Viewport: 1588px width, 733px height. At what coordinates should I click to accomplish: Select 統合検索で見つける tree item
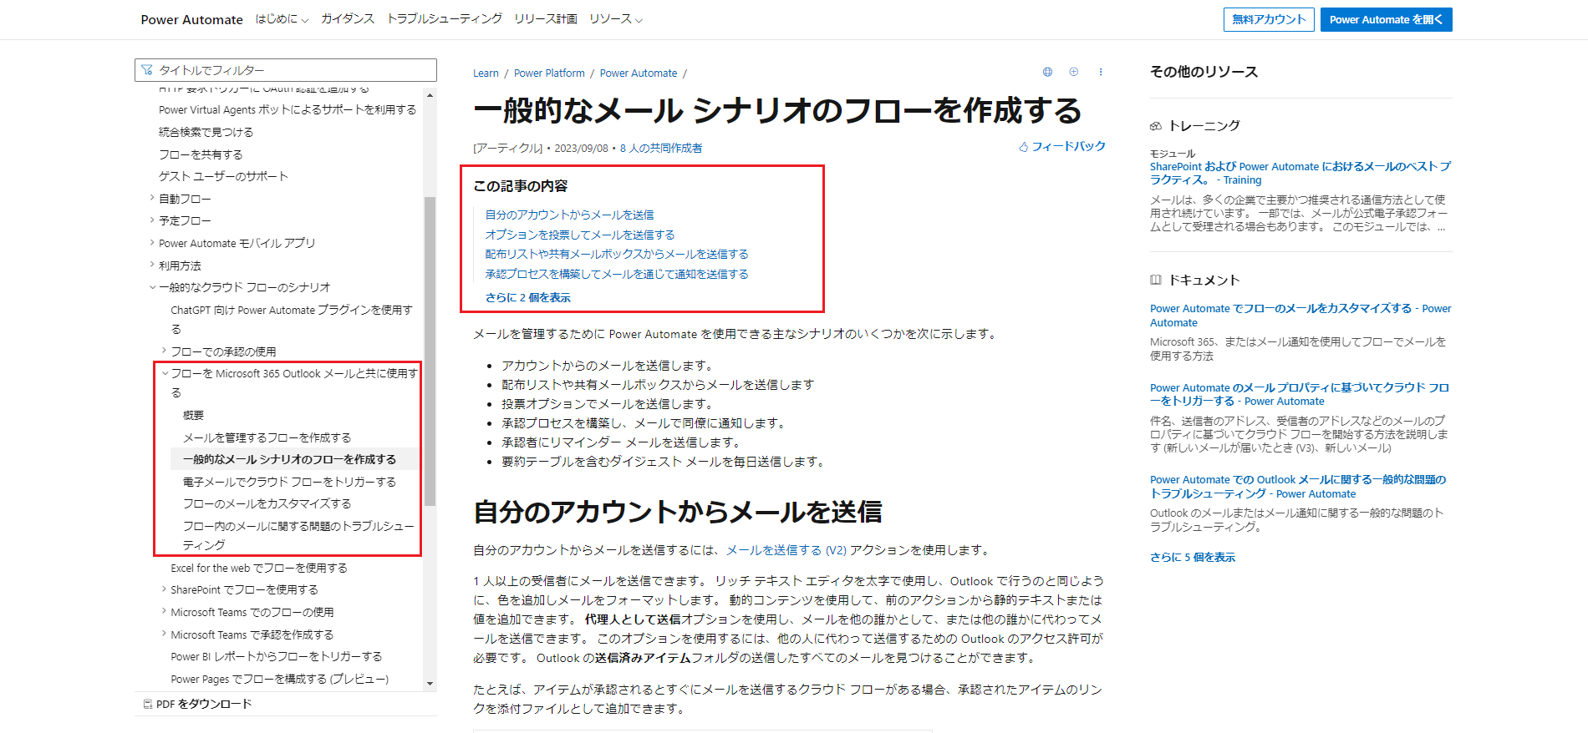click(x=206, y=132)
